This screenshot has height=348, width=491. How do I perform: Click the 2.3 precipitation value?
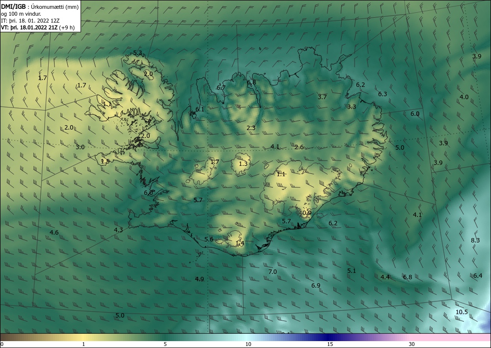coord(251,128)
